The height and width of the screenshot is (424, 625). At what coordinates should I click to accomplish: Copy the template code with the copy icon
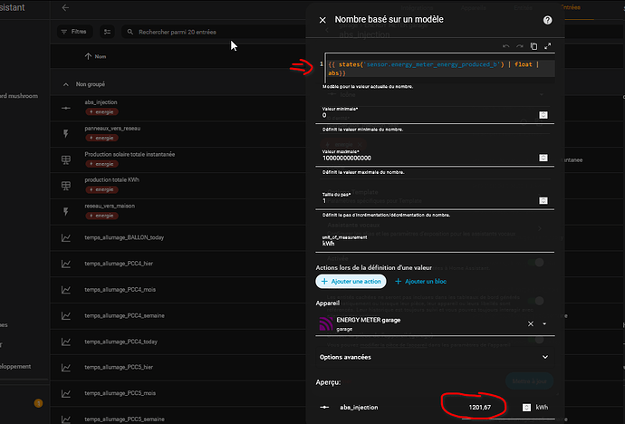[x=534, y=46]
